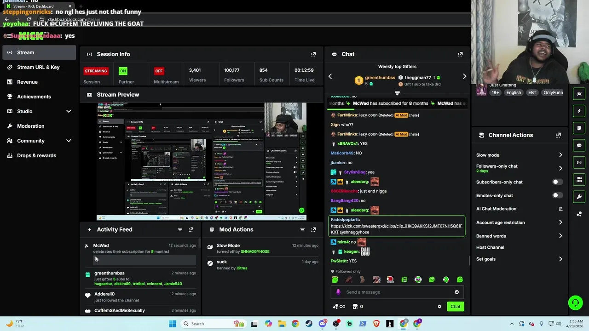Open Account age restriction settings
Image resolution: width=589 pixels, height=331 pixels.
coord(519,223)
